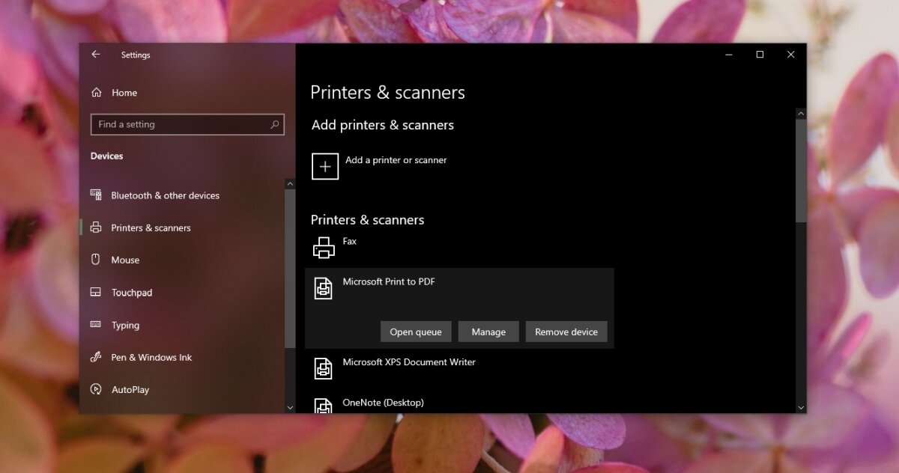This screenshot has width=899, height=473.
Task: Select the OneNote (Desktop) printer entry
Action: pyautogui.click(x=384, y=403)
